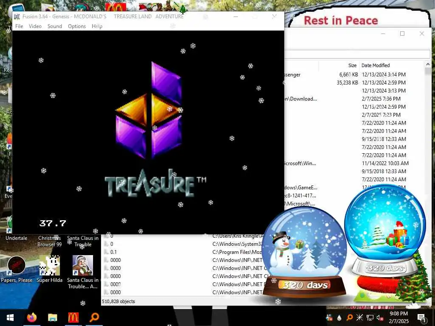
Task: Open the muted volume tray icon
Action: point(380,318)
